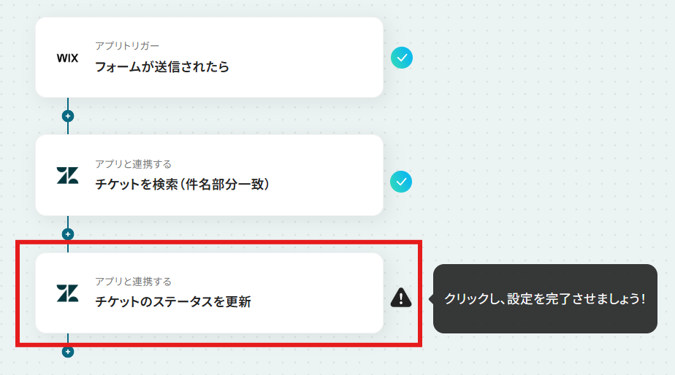The width and height of the screenshot is (675, 375).
Task: Click the WIX logo icon
Action: coord(68,58)
